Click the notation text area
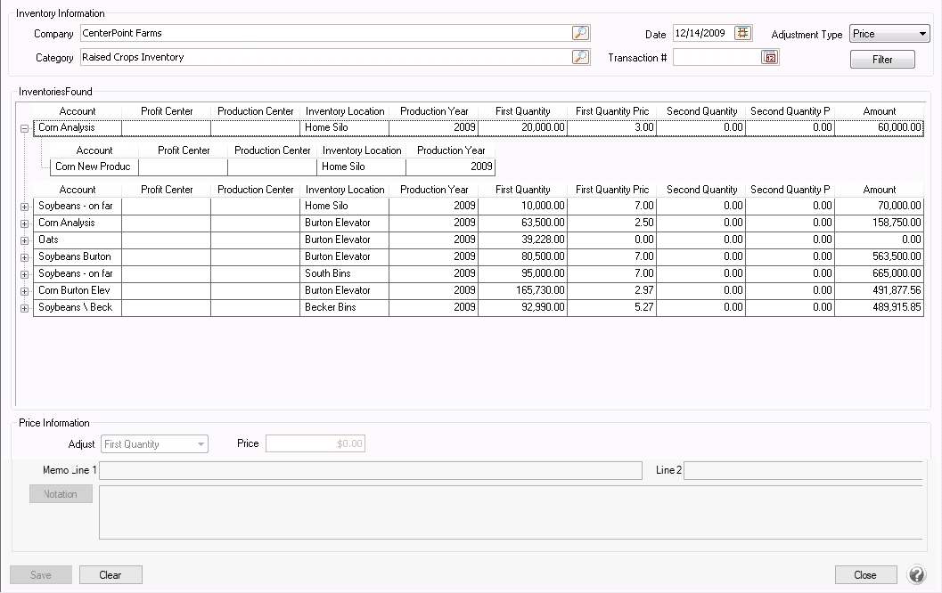Image resolution: width=942 pixels, height=593 pixels. [511, 513]
